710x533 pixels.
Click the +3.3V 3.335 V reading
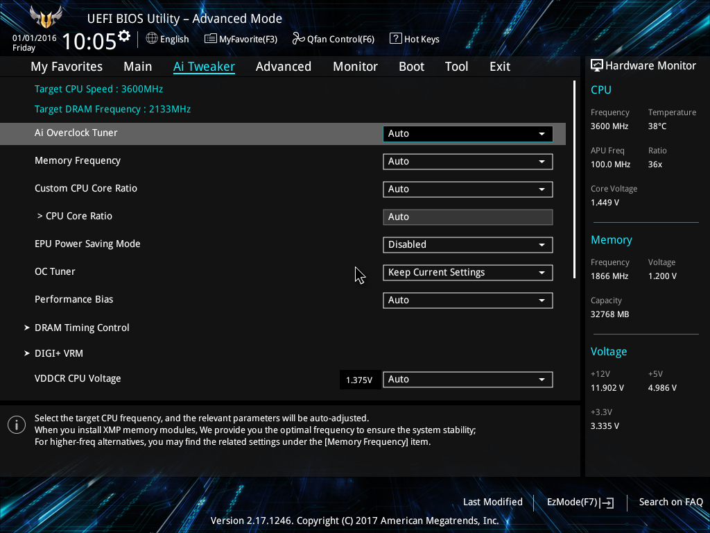coord(605,426)
